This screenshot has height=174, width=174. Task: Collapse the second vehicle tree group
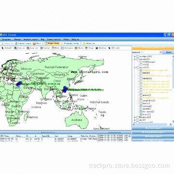[134, 59]
